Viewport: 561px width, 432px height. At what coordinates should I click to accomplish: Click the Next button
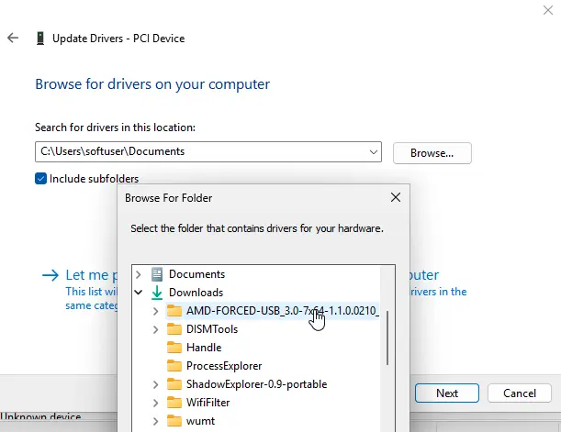[x=447, y=393]
